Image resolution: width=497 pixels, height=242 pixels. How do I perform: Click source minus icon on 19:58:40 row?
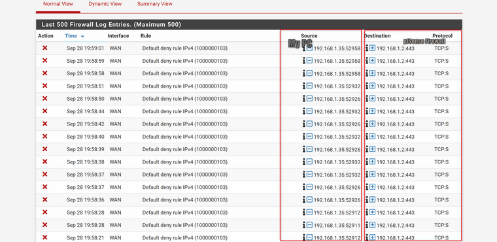click(x=309, y=137)
